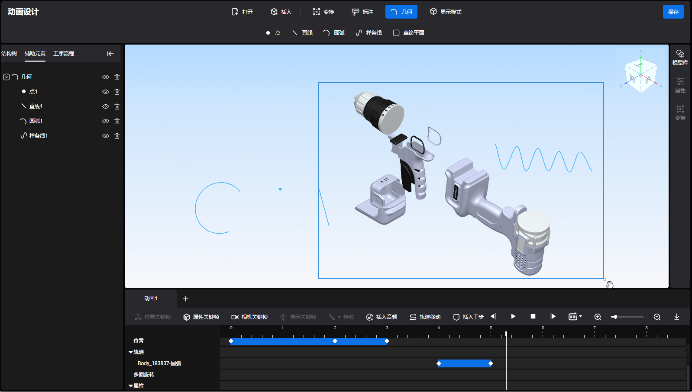Delete the 圆弧1 element
This screenshot has height=392, width=692.
pyautogui.click(x=117, y=121)
